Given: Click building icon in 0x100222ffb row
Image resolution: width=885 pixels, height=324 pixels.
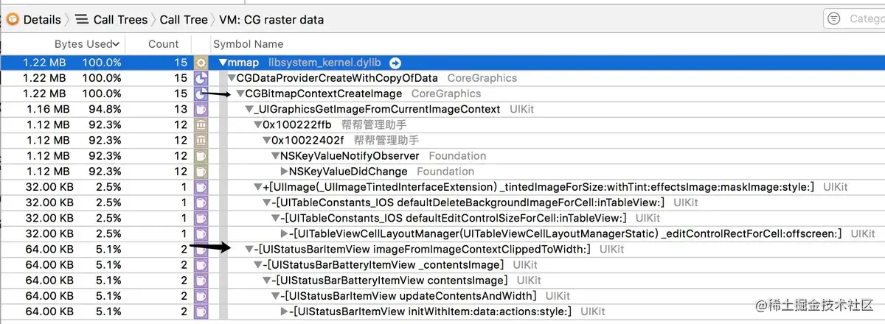Looking at the screenshot, I should pos(201,125).
